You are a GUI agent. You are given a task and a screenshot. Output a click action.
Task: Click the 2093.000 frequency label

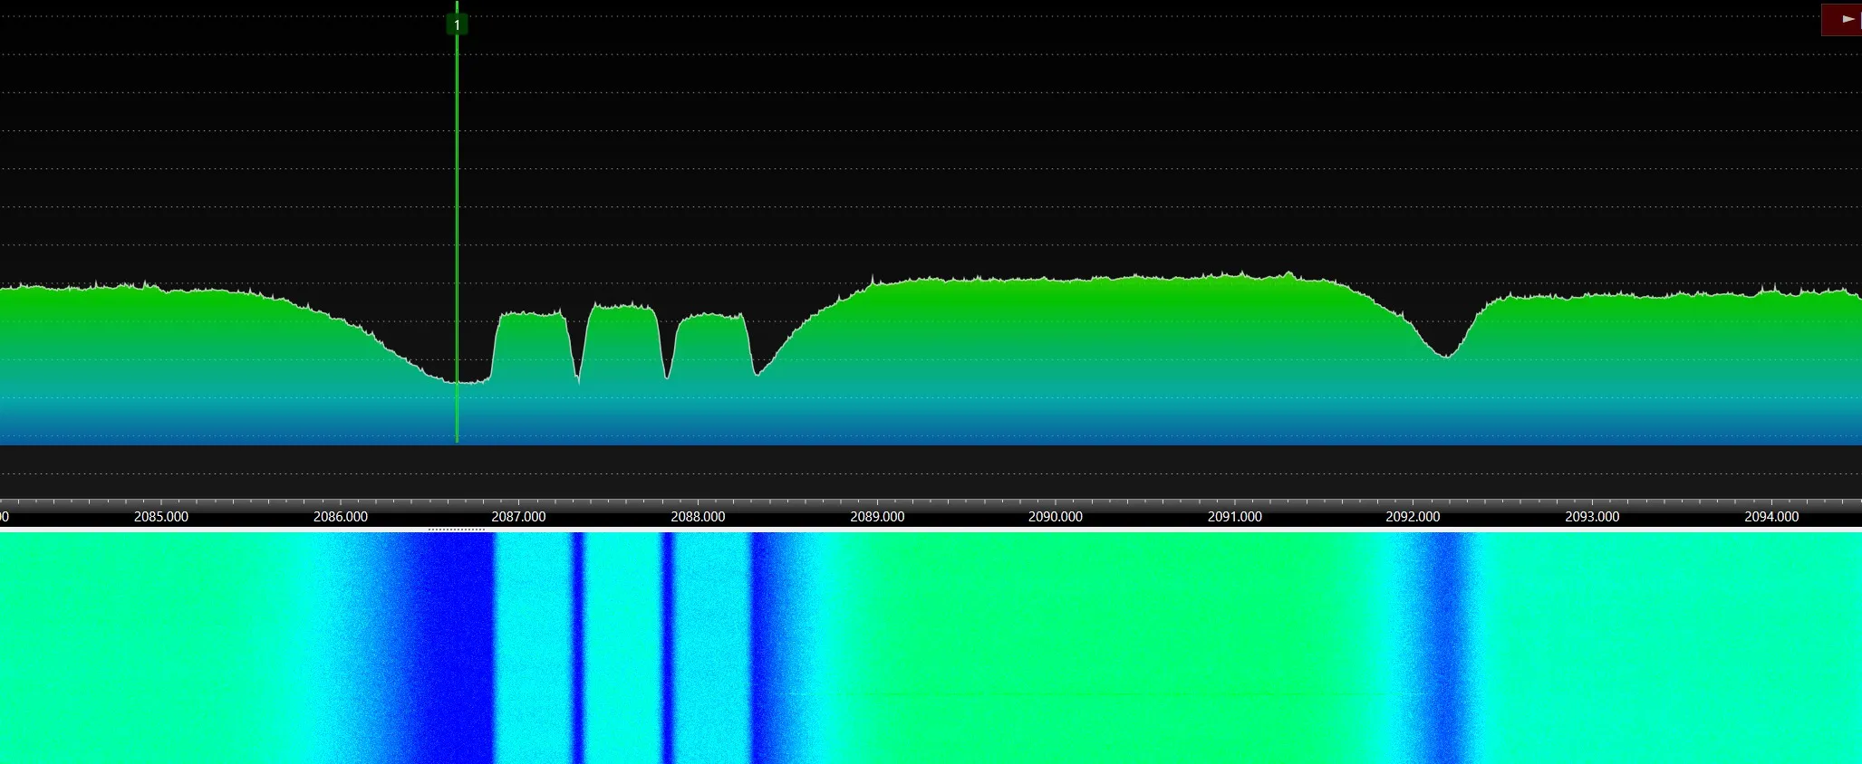(1592, 517)
